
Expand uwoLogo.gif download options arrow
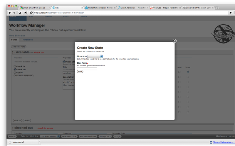(40, 142)
